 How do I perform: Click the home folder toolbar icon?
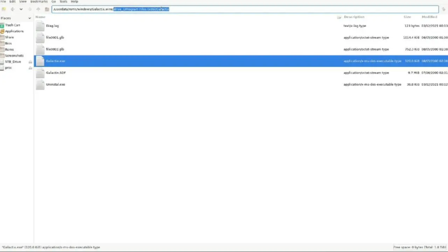coord(47,9)
